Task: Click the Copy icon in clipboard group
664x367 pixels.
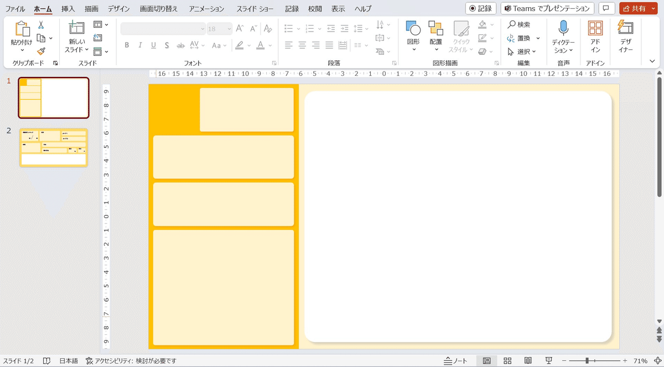Action: [41, 38]
